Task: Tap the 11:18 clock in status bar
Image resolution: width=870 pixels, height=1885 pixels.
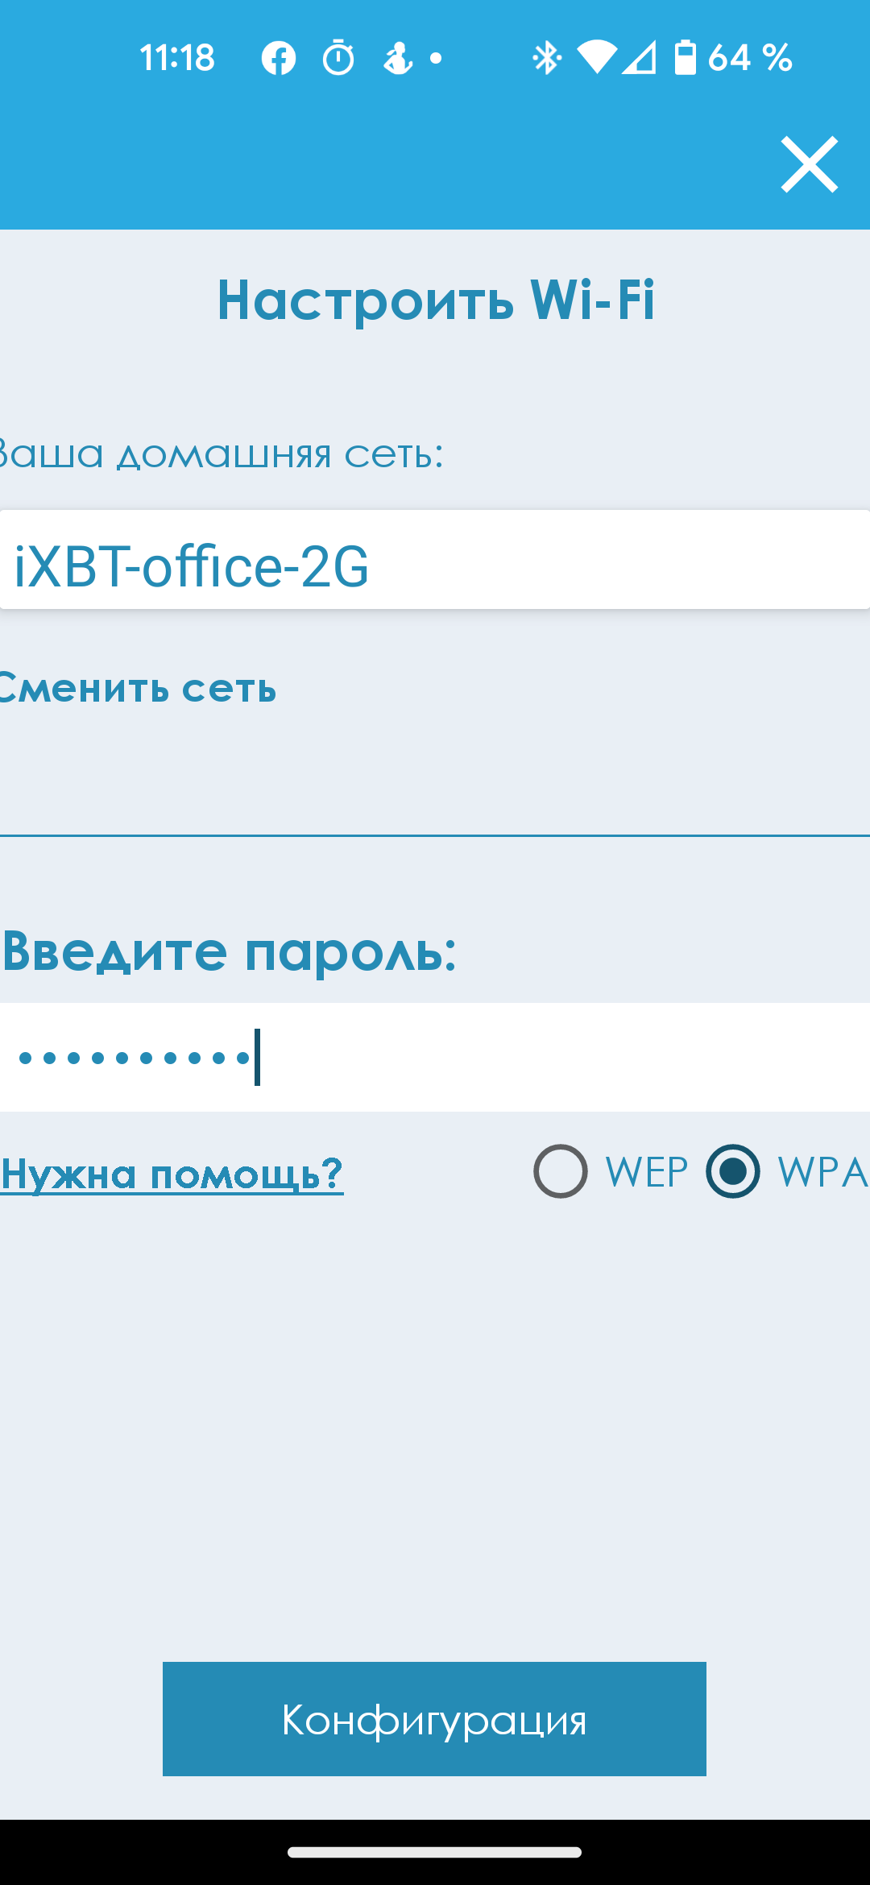Action: click(x=177, y=58)
